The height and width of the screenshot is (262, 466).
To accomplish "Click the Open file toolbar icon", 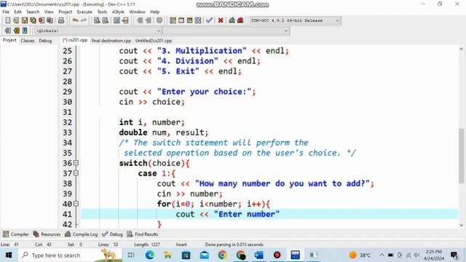I will click(16, 20).
